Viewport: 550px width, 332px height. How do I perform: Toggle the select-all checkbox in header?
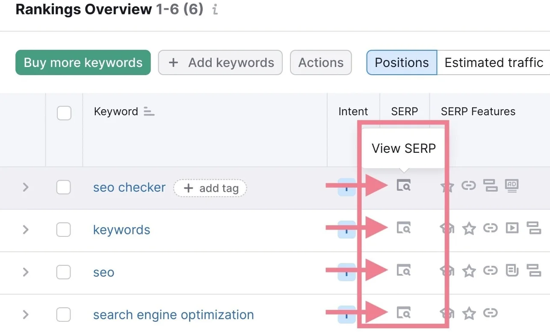(x=64, y=113)
